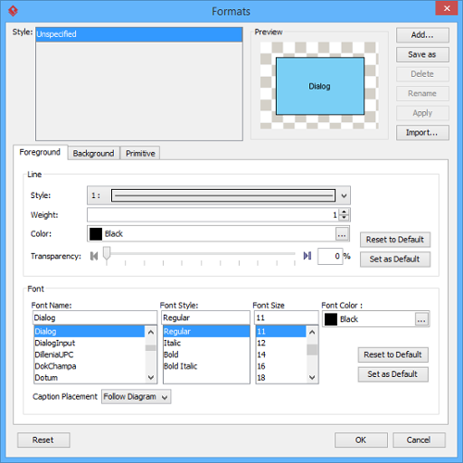Viewport: 463px width, 463px height.
Task: Select Italic in the font style list
Action: pyautogui.click(x=206, y=343)
